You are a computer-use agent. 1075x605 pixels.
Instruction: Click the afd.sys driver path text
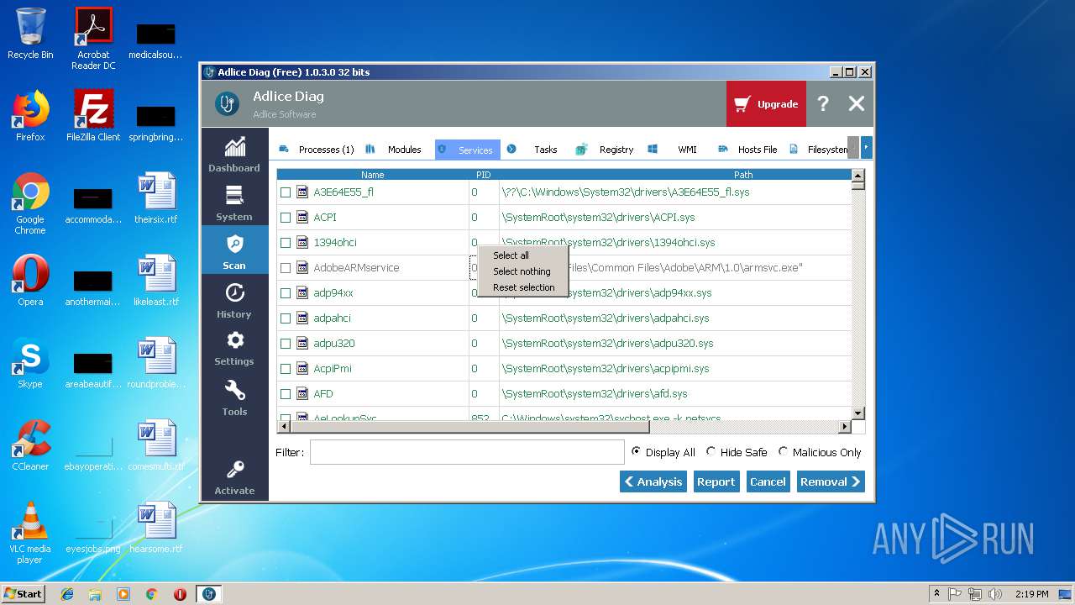click(595, 394)
